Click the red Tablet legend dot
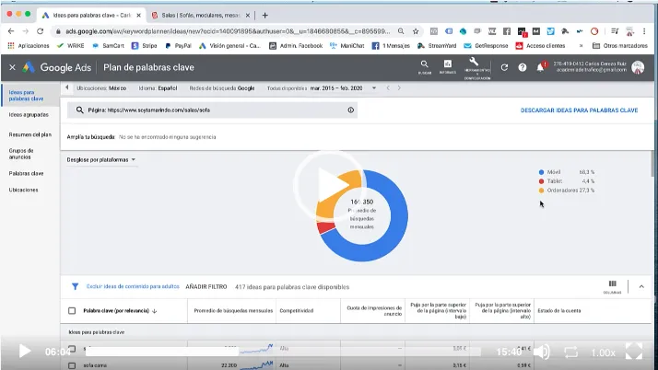The image size is (658, 370). coord(541,181)
